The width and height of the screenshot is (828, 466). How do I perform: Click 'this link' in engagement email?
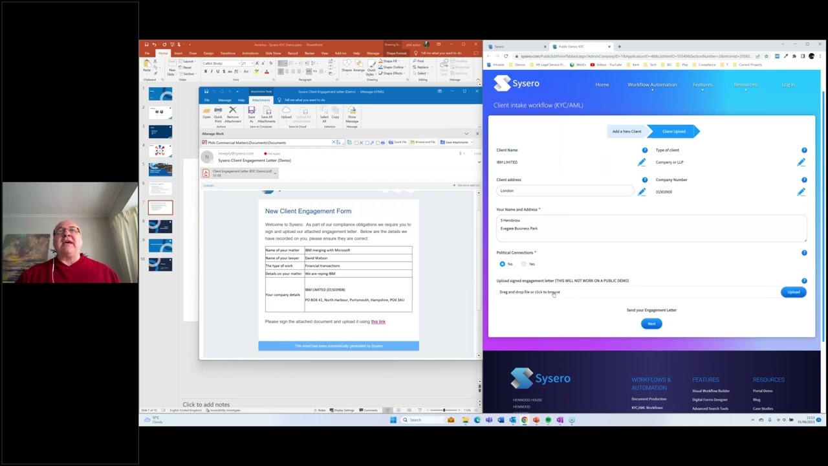tap(378, 322)
